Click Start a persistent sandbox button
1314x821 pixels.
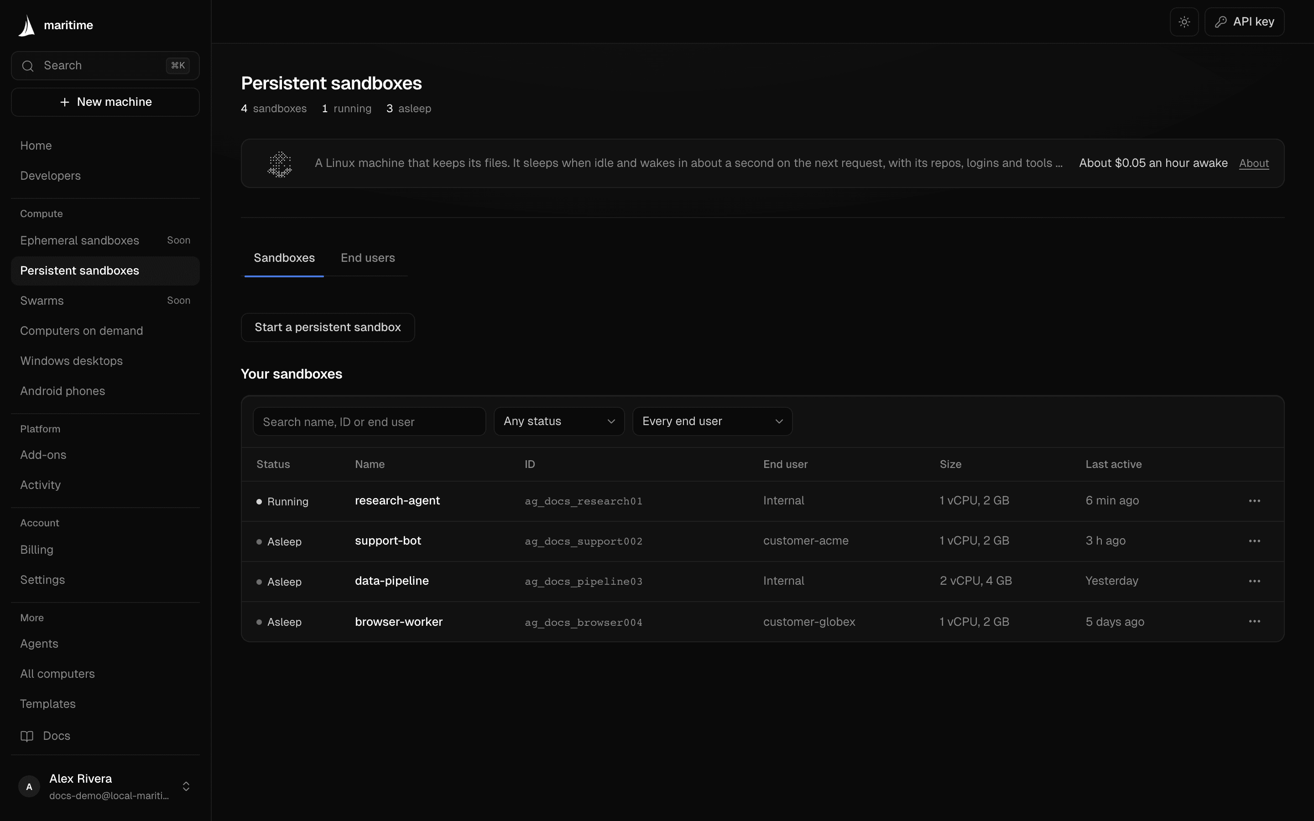click(328, 327)
